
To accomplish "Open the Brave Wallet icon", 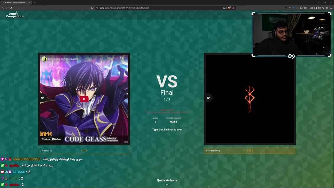I will click(x=319, y=8).
